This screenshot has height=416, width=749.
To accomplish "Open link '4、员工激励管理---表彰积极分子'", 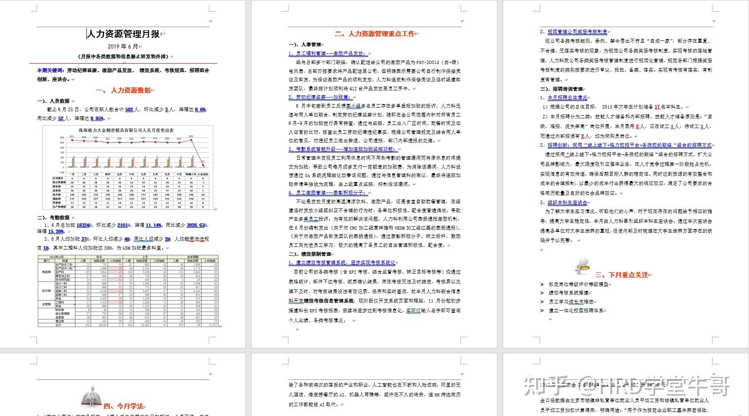I will click(x=327, y=193).
